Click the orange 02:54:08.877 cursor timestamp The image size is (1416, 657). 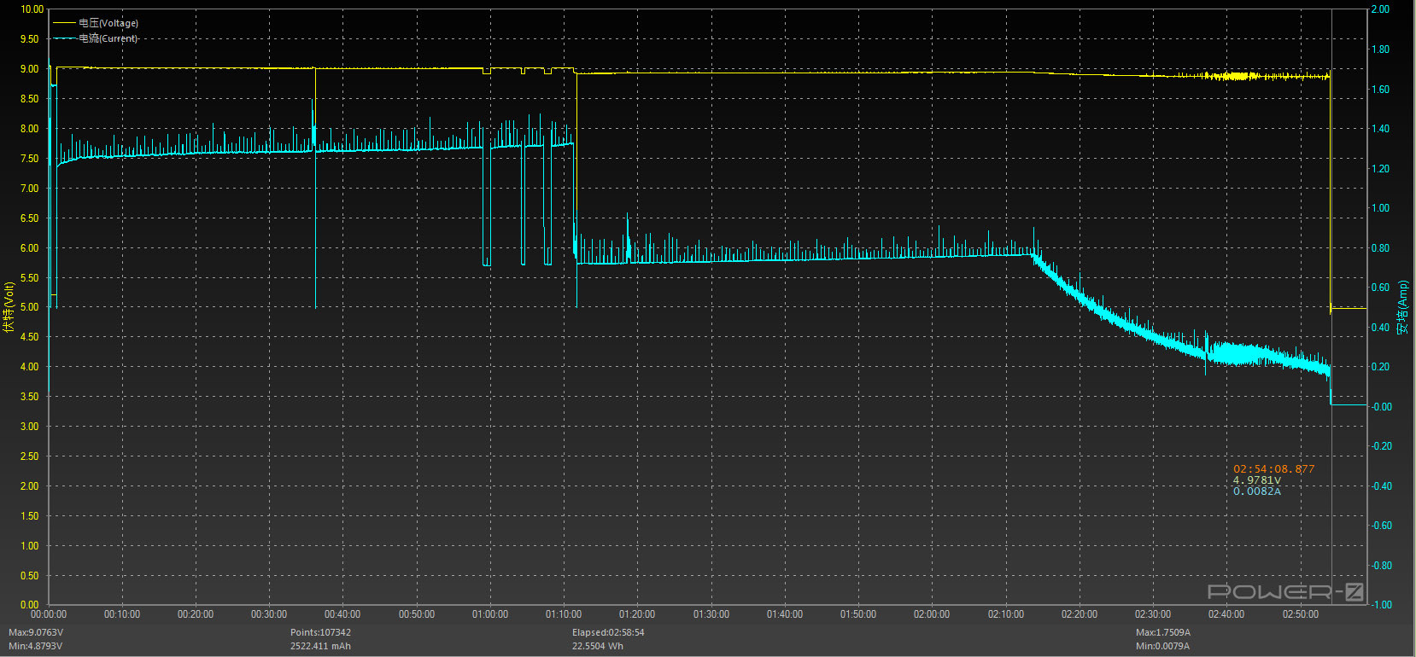tap(1273, 469)
